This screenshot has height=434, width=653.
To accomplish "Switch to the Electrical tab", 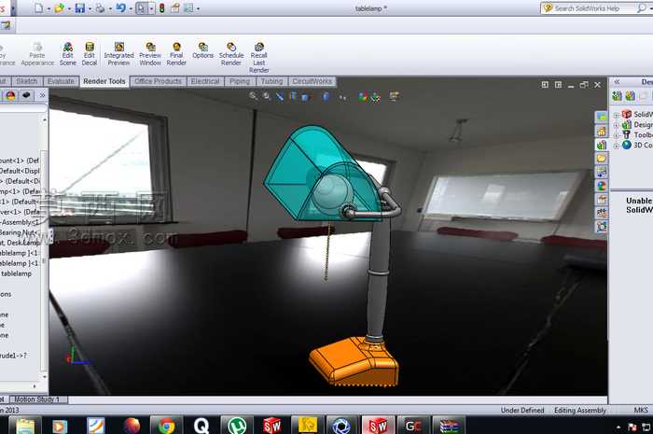I will 205,81.
